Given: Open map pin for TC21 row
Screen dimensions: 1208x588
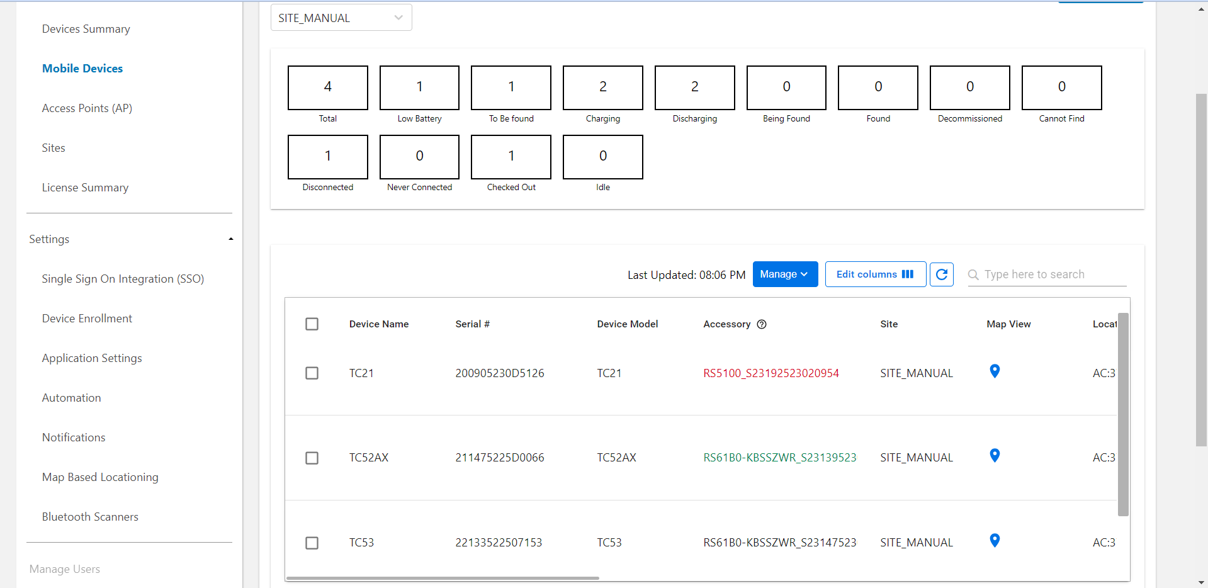Looking at the screenshot, I should tap(995, 371).
